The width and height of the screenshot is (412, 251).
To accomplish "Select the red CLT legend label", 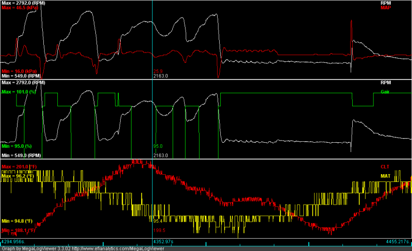I will (x=385, y=166).
